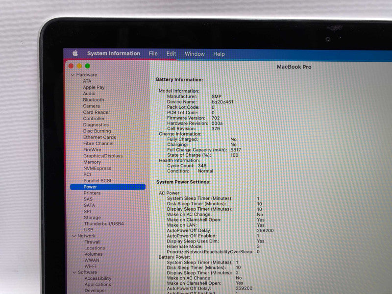Click the green zoom window button
Image resolution: width=392 pixels, height=294 pixels.
88,66
